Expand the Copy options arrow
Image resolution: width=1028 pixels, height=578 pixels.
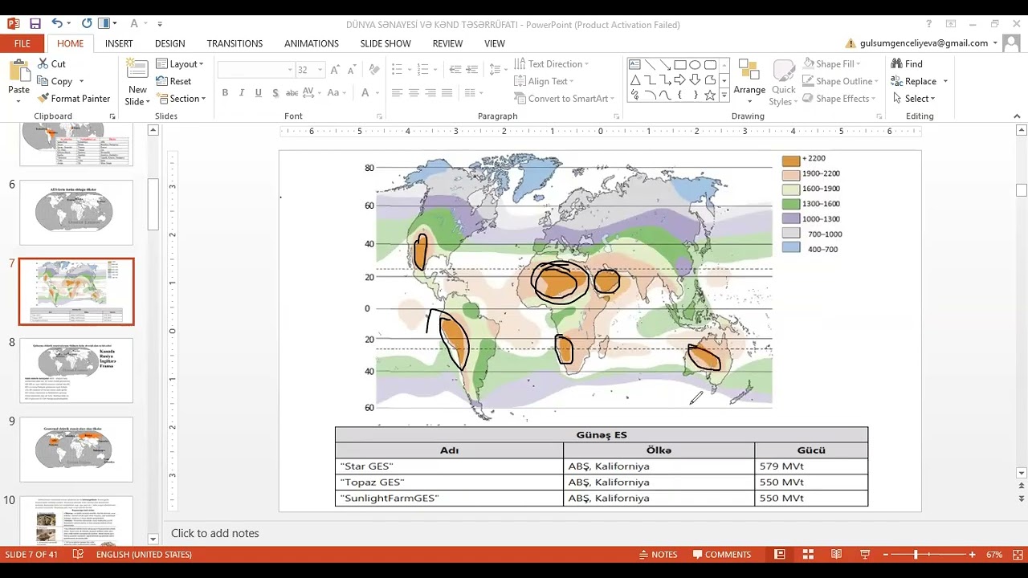pyautogui.click(x=81, y=81)
